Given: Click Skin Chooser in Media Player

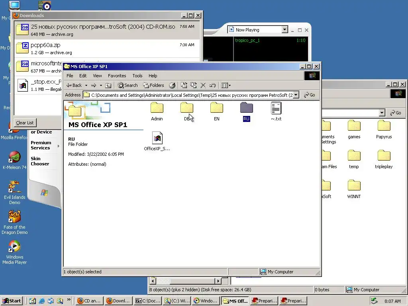Looking at the screenshot, I should (40, 161).
